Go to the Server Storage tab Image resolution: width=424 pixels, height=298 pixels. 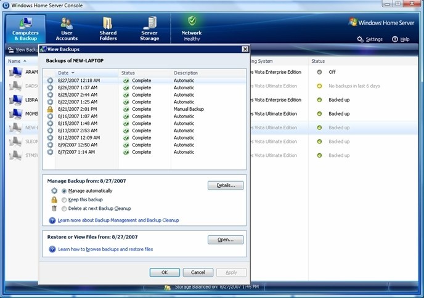149,29
